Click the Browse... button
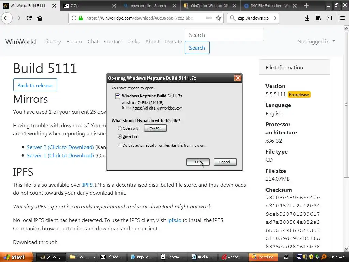The width and height of the screenshot is (349, 262). click(x=155, y=128)
